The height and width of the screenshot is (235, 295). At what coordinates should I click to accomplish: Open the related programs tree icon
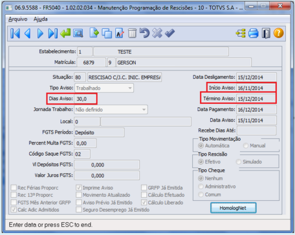point(241,34)
